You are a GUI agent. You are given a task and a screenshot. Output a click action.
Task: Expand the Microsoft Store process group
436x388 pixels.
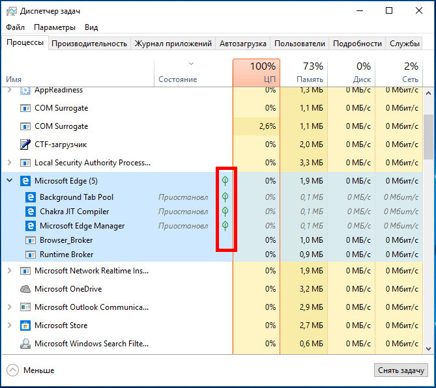click(10, 326)
